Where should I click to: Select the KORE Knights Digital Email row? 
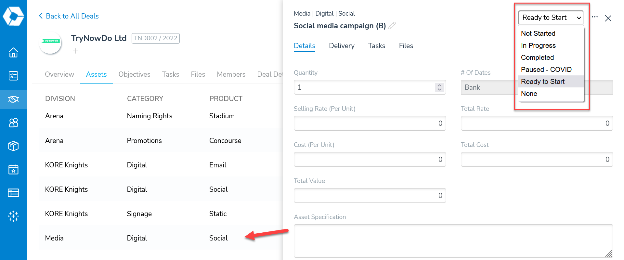[x=161, y=165]
